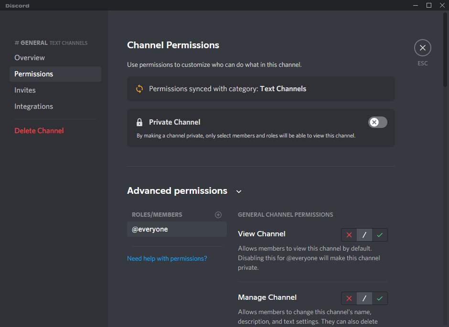Click the lock icon beside Private Channel

pos(139,122)
